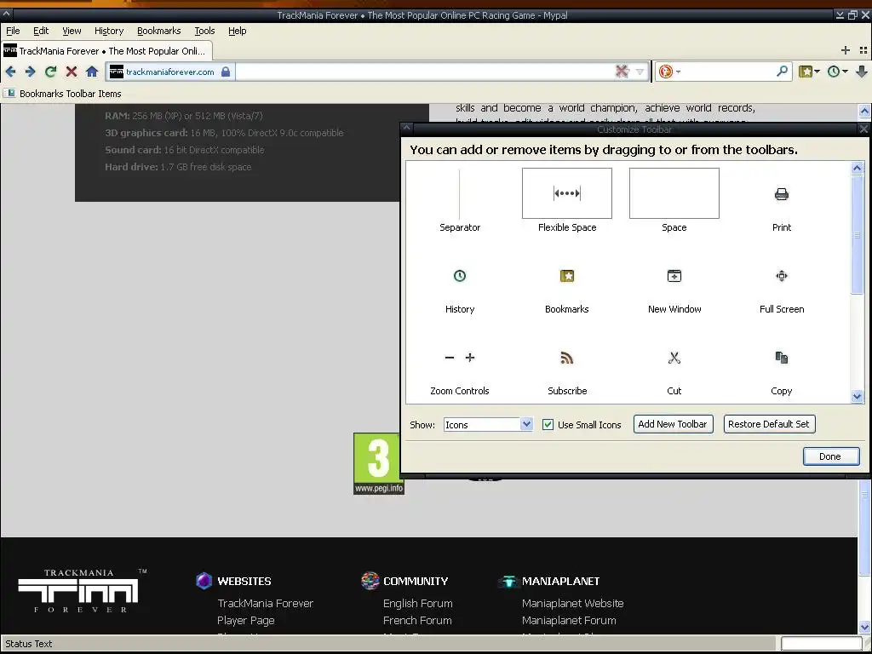Open the French Forum link
This screenshot has height=654, width=872.
417,621
